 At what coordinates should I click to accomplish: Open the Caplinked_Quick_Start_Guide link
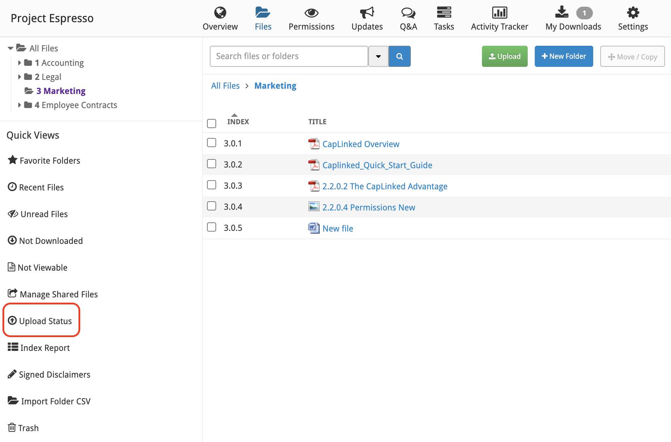click(x=377, y=165)
